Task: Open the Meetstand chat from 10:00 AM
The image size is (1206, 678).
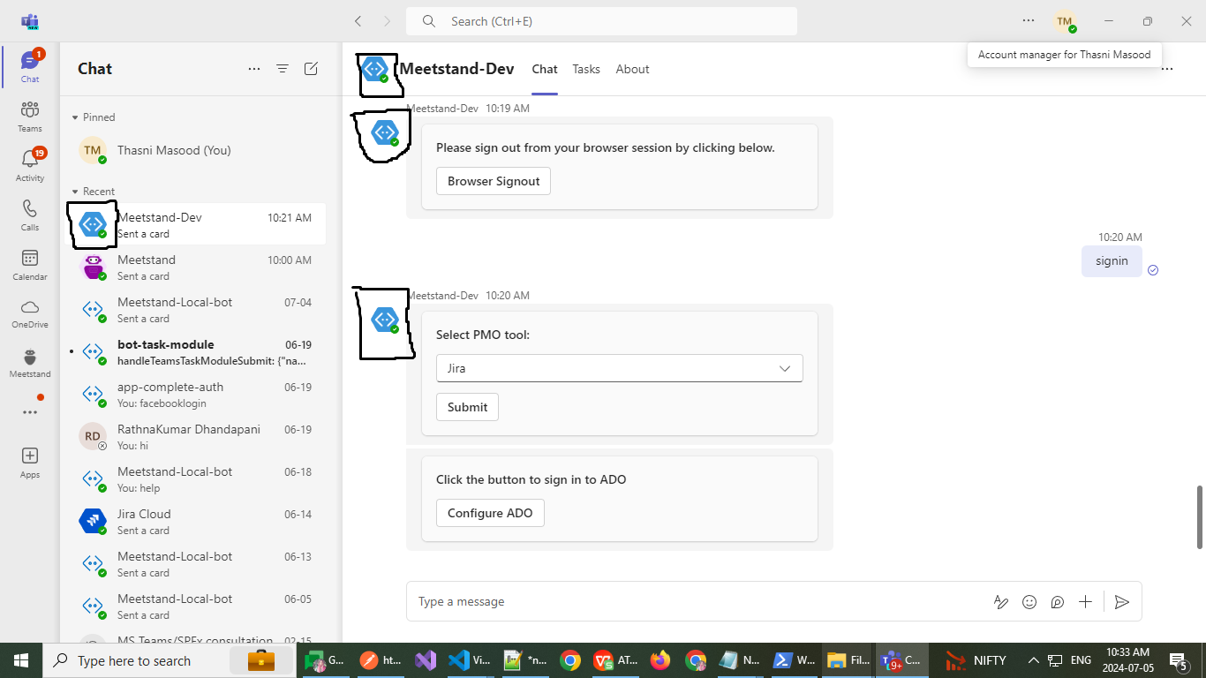Action: [193, 267]
